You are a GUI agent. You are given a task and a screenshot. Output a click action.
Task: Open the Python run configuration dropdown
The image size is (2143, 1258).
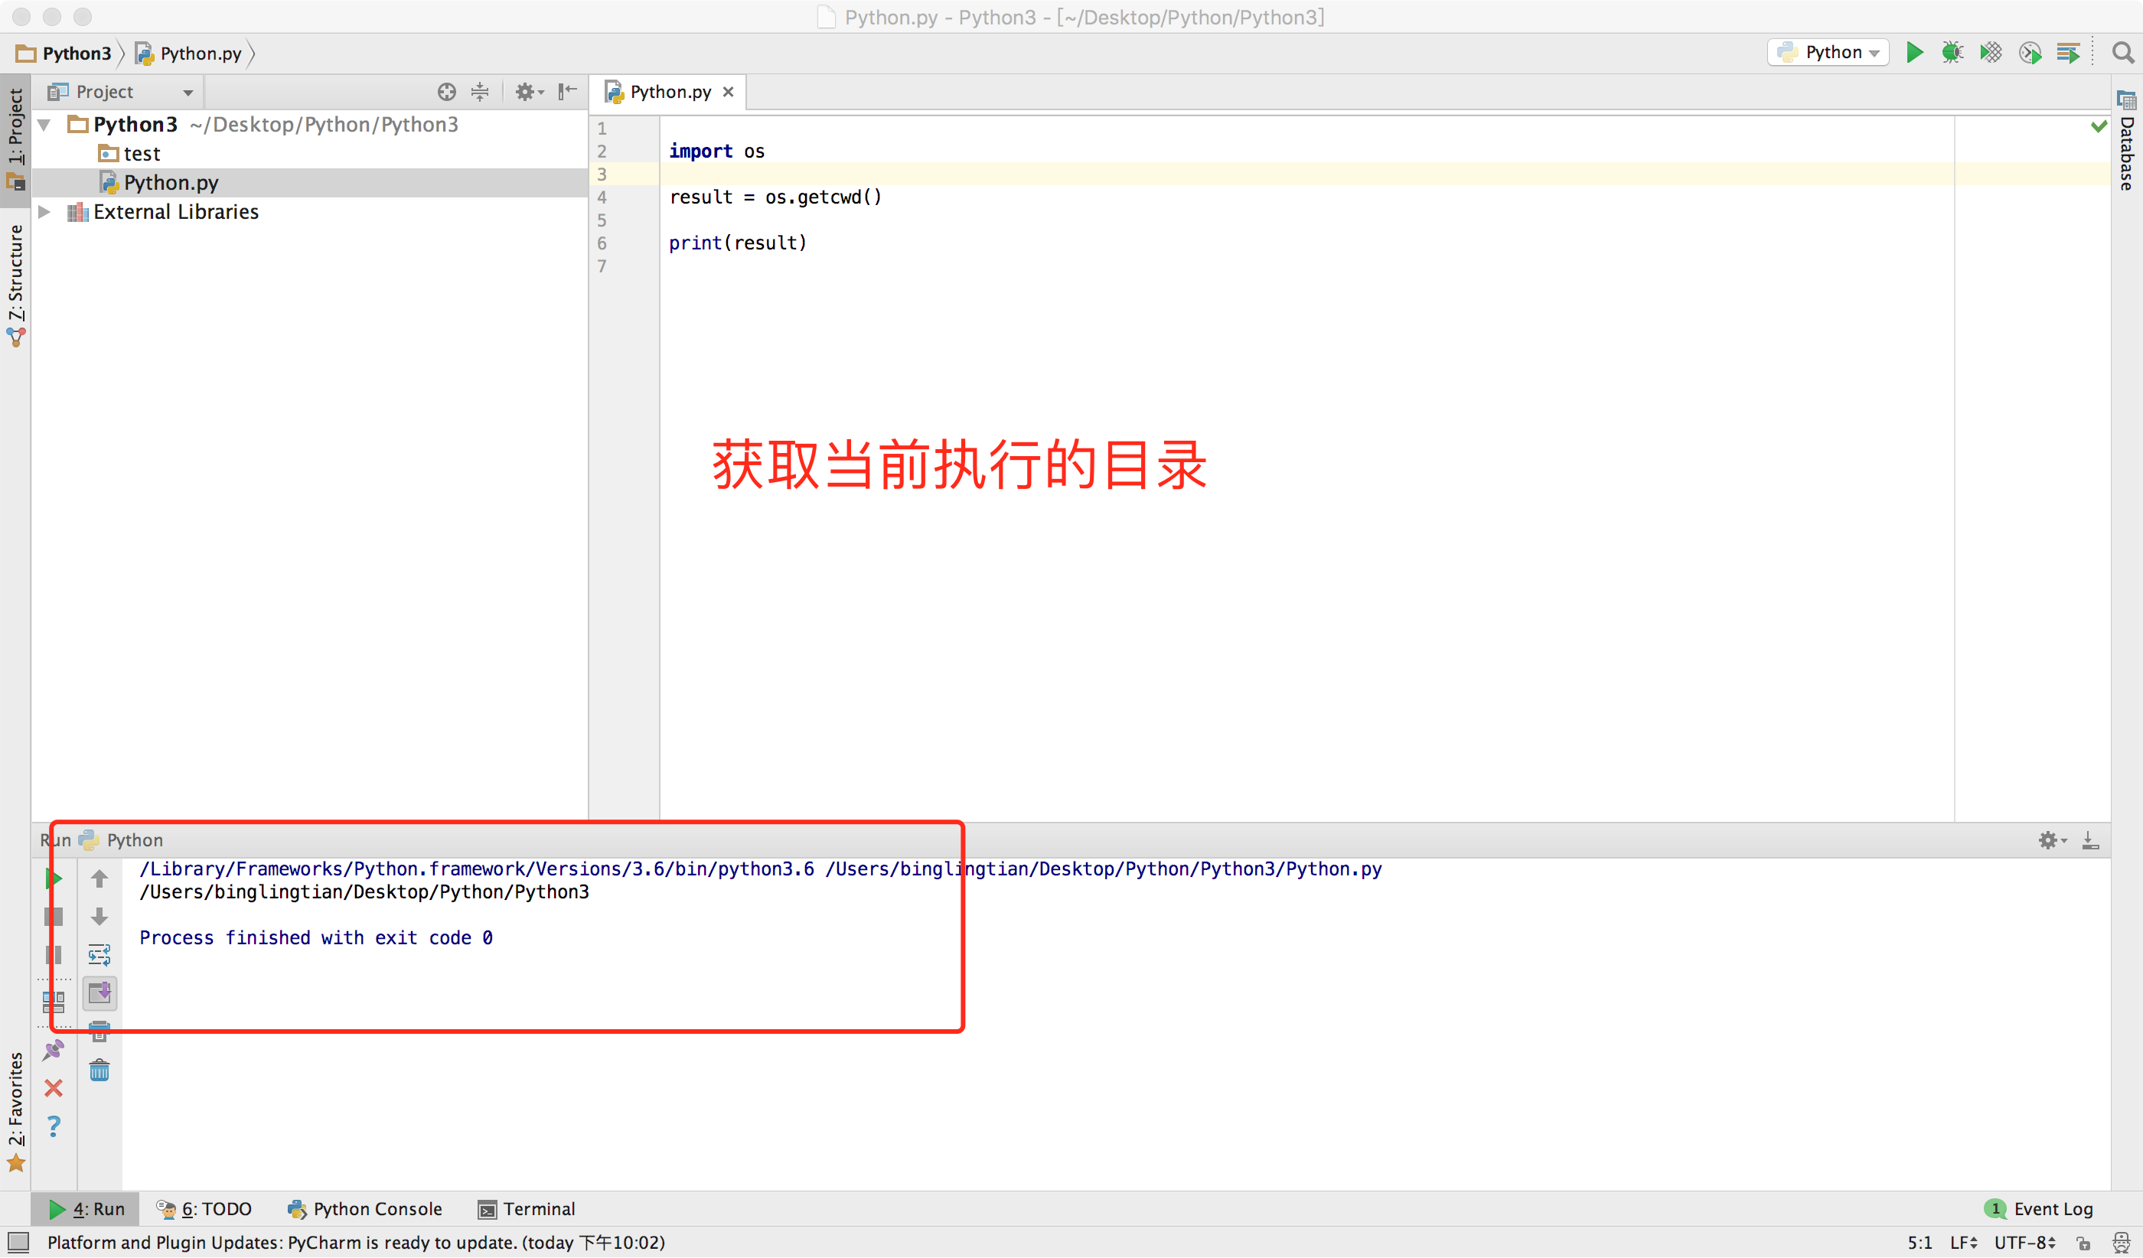click(x=1829, y=53)
